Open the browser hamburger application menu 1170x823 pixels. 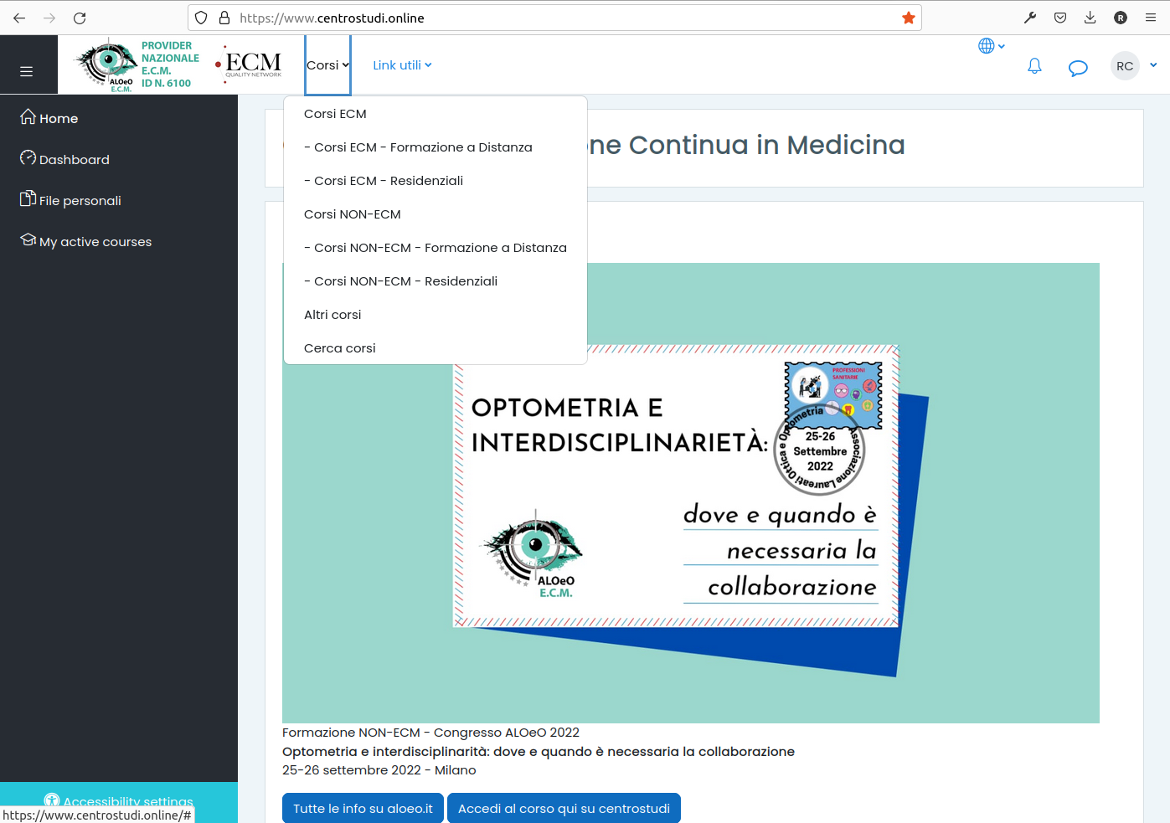point(1151,18)
